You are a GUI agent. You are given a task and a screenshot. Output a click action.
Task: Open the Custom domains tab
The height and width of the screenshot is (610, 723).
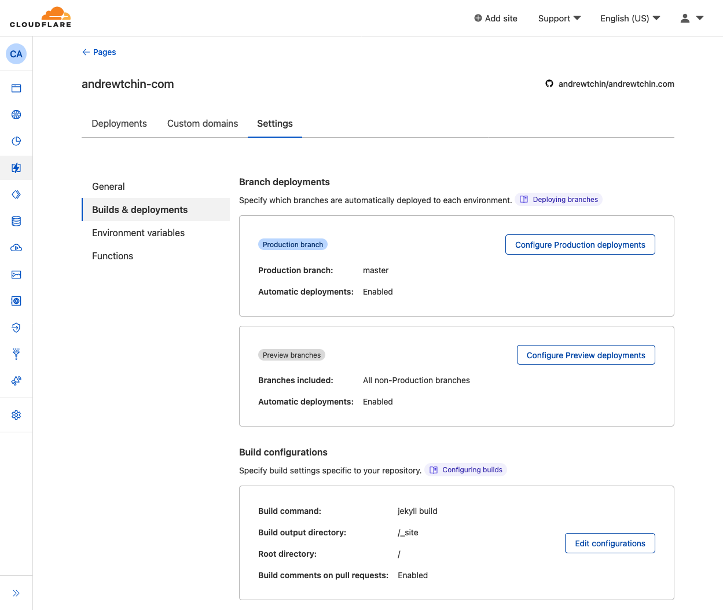tap(202, 123)
